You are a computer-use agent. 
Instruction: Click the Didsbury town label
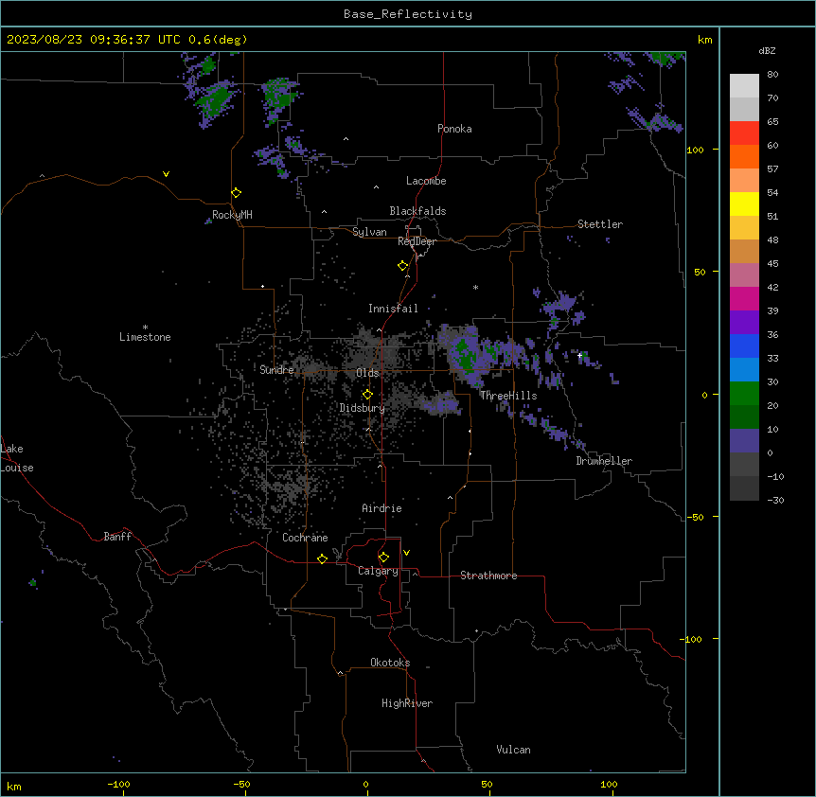point(363,408)
